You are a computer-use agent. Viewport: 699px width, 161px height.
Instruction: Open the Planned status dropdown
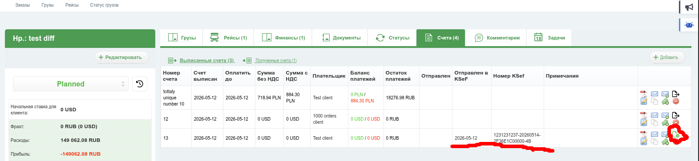point(71,84)
